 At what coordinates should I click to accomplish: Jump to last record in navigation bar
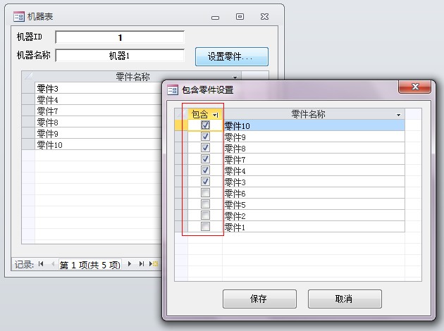click(x=141, y=264)
